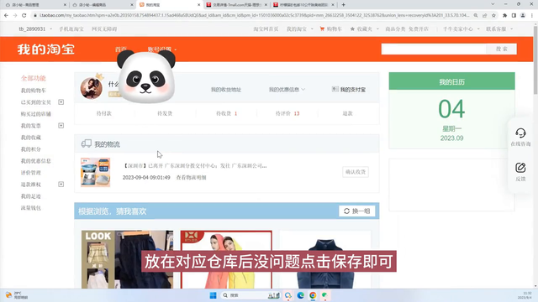Click the browser forward arrow
Viewport: 538px width, 302px height.
click(15, 15)
